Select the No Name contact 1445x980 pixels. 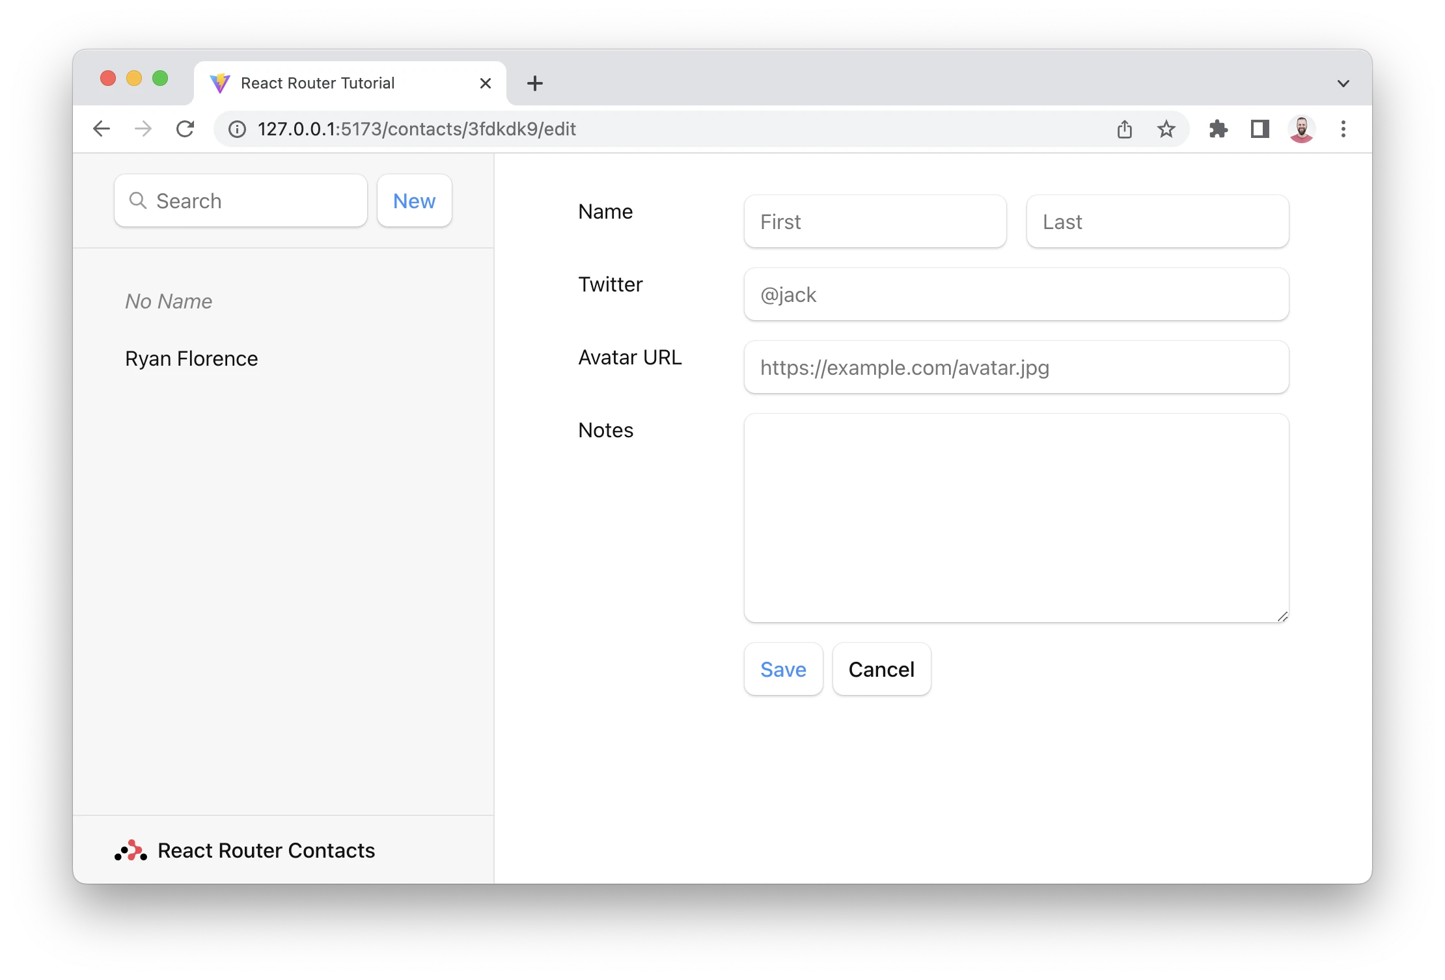pos(169,301)
